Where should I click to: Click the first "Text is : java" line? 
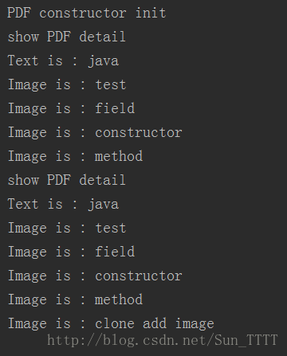click(x=63, y=61)
